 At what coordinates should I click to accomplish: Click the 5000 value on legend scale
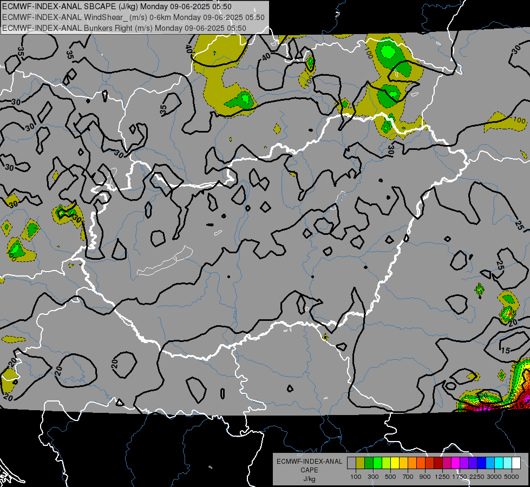pos(512,477)
